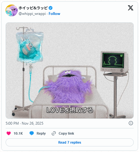Screen dimensions: 139x152
Task: Like the tweet with the heart icon
Action: tap(9, 133)
